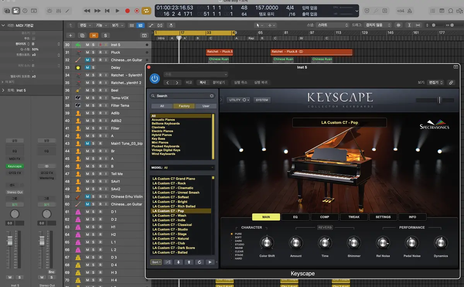Select the User patch filter tab
Screen dimensions: 464x287
pyautogui.click(x=206, y=106)
